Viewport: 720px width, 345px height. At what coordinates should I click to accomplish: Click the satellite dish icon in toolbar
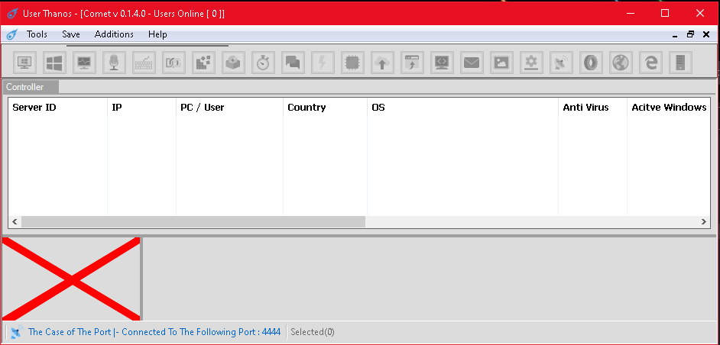coord(560,63)
